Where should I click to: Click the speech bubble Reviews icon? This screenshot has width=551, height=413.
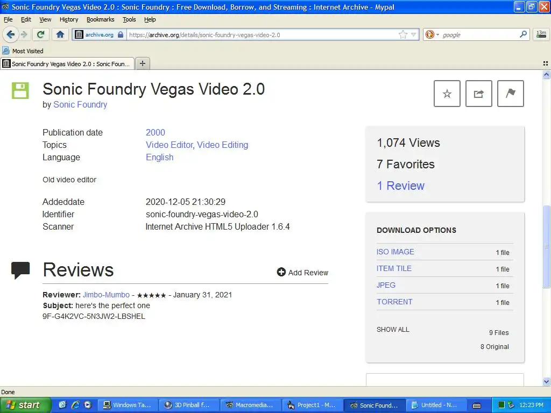point(20,270)
